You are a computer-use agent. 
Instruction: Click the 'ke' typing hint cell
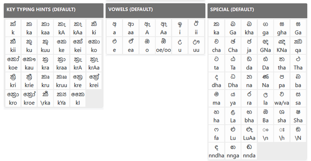pos(61,45)
